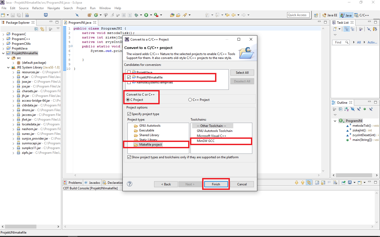
Task: Open the Search (magnifier) toolbar icon
Action: click(77, 15)
